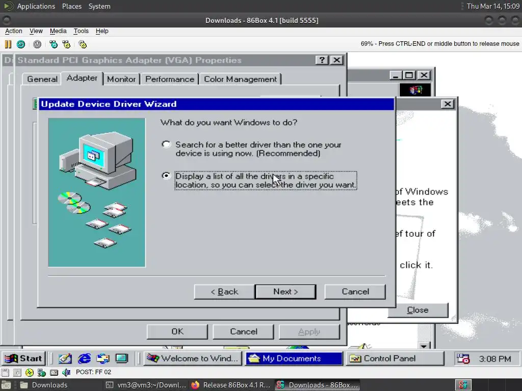Click the grey ACPI shutdown power icon
Viewport: 522px width, 391px height.
(37, 44)
